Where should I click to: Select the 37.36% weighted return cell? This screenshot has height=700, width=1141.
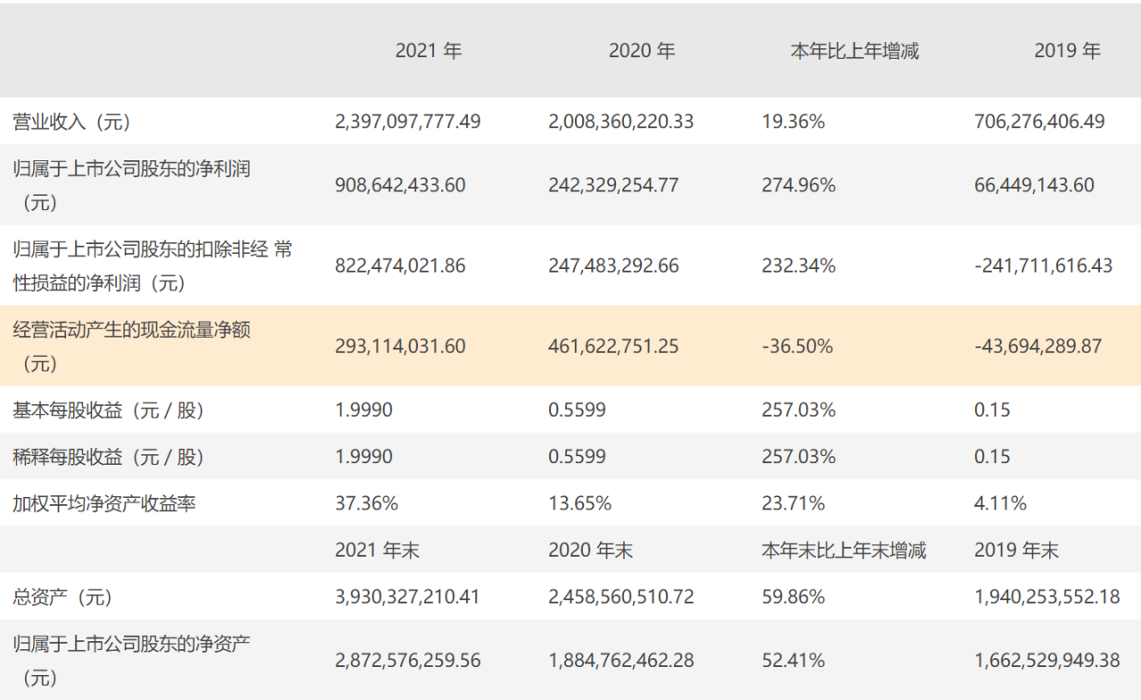[366, 503]
